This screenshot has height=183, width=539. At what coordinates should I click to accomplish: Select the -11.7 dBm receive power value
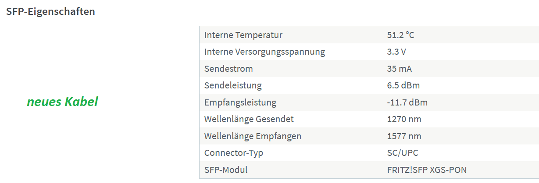pos(407,102)
